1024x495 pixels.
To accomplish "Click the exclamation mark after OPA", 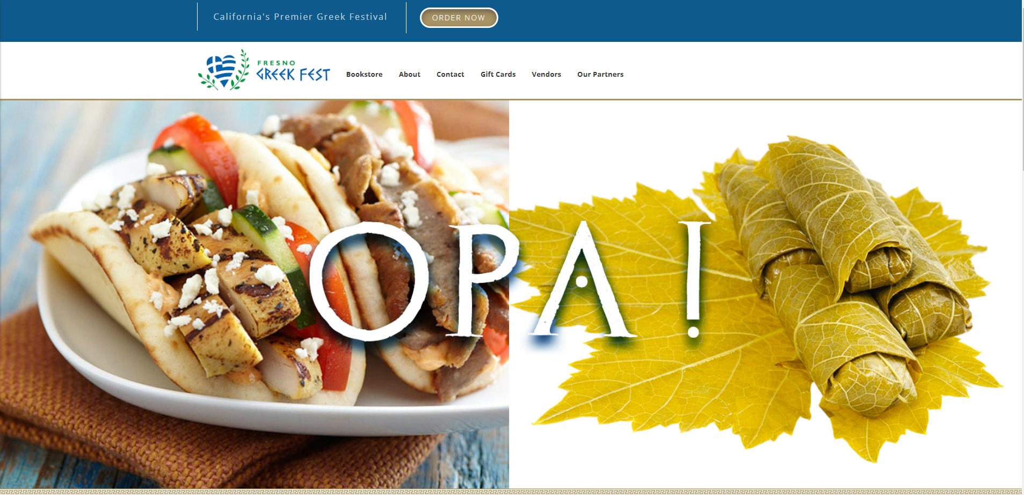I will [x=694, y=279].
